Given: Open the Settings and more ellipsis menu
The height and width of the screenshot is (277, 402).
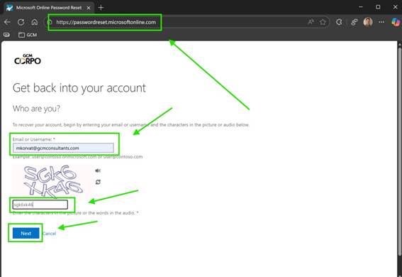Looking at the screenshot, I should click(381, 22).
